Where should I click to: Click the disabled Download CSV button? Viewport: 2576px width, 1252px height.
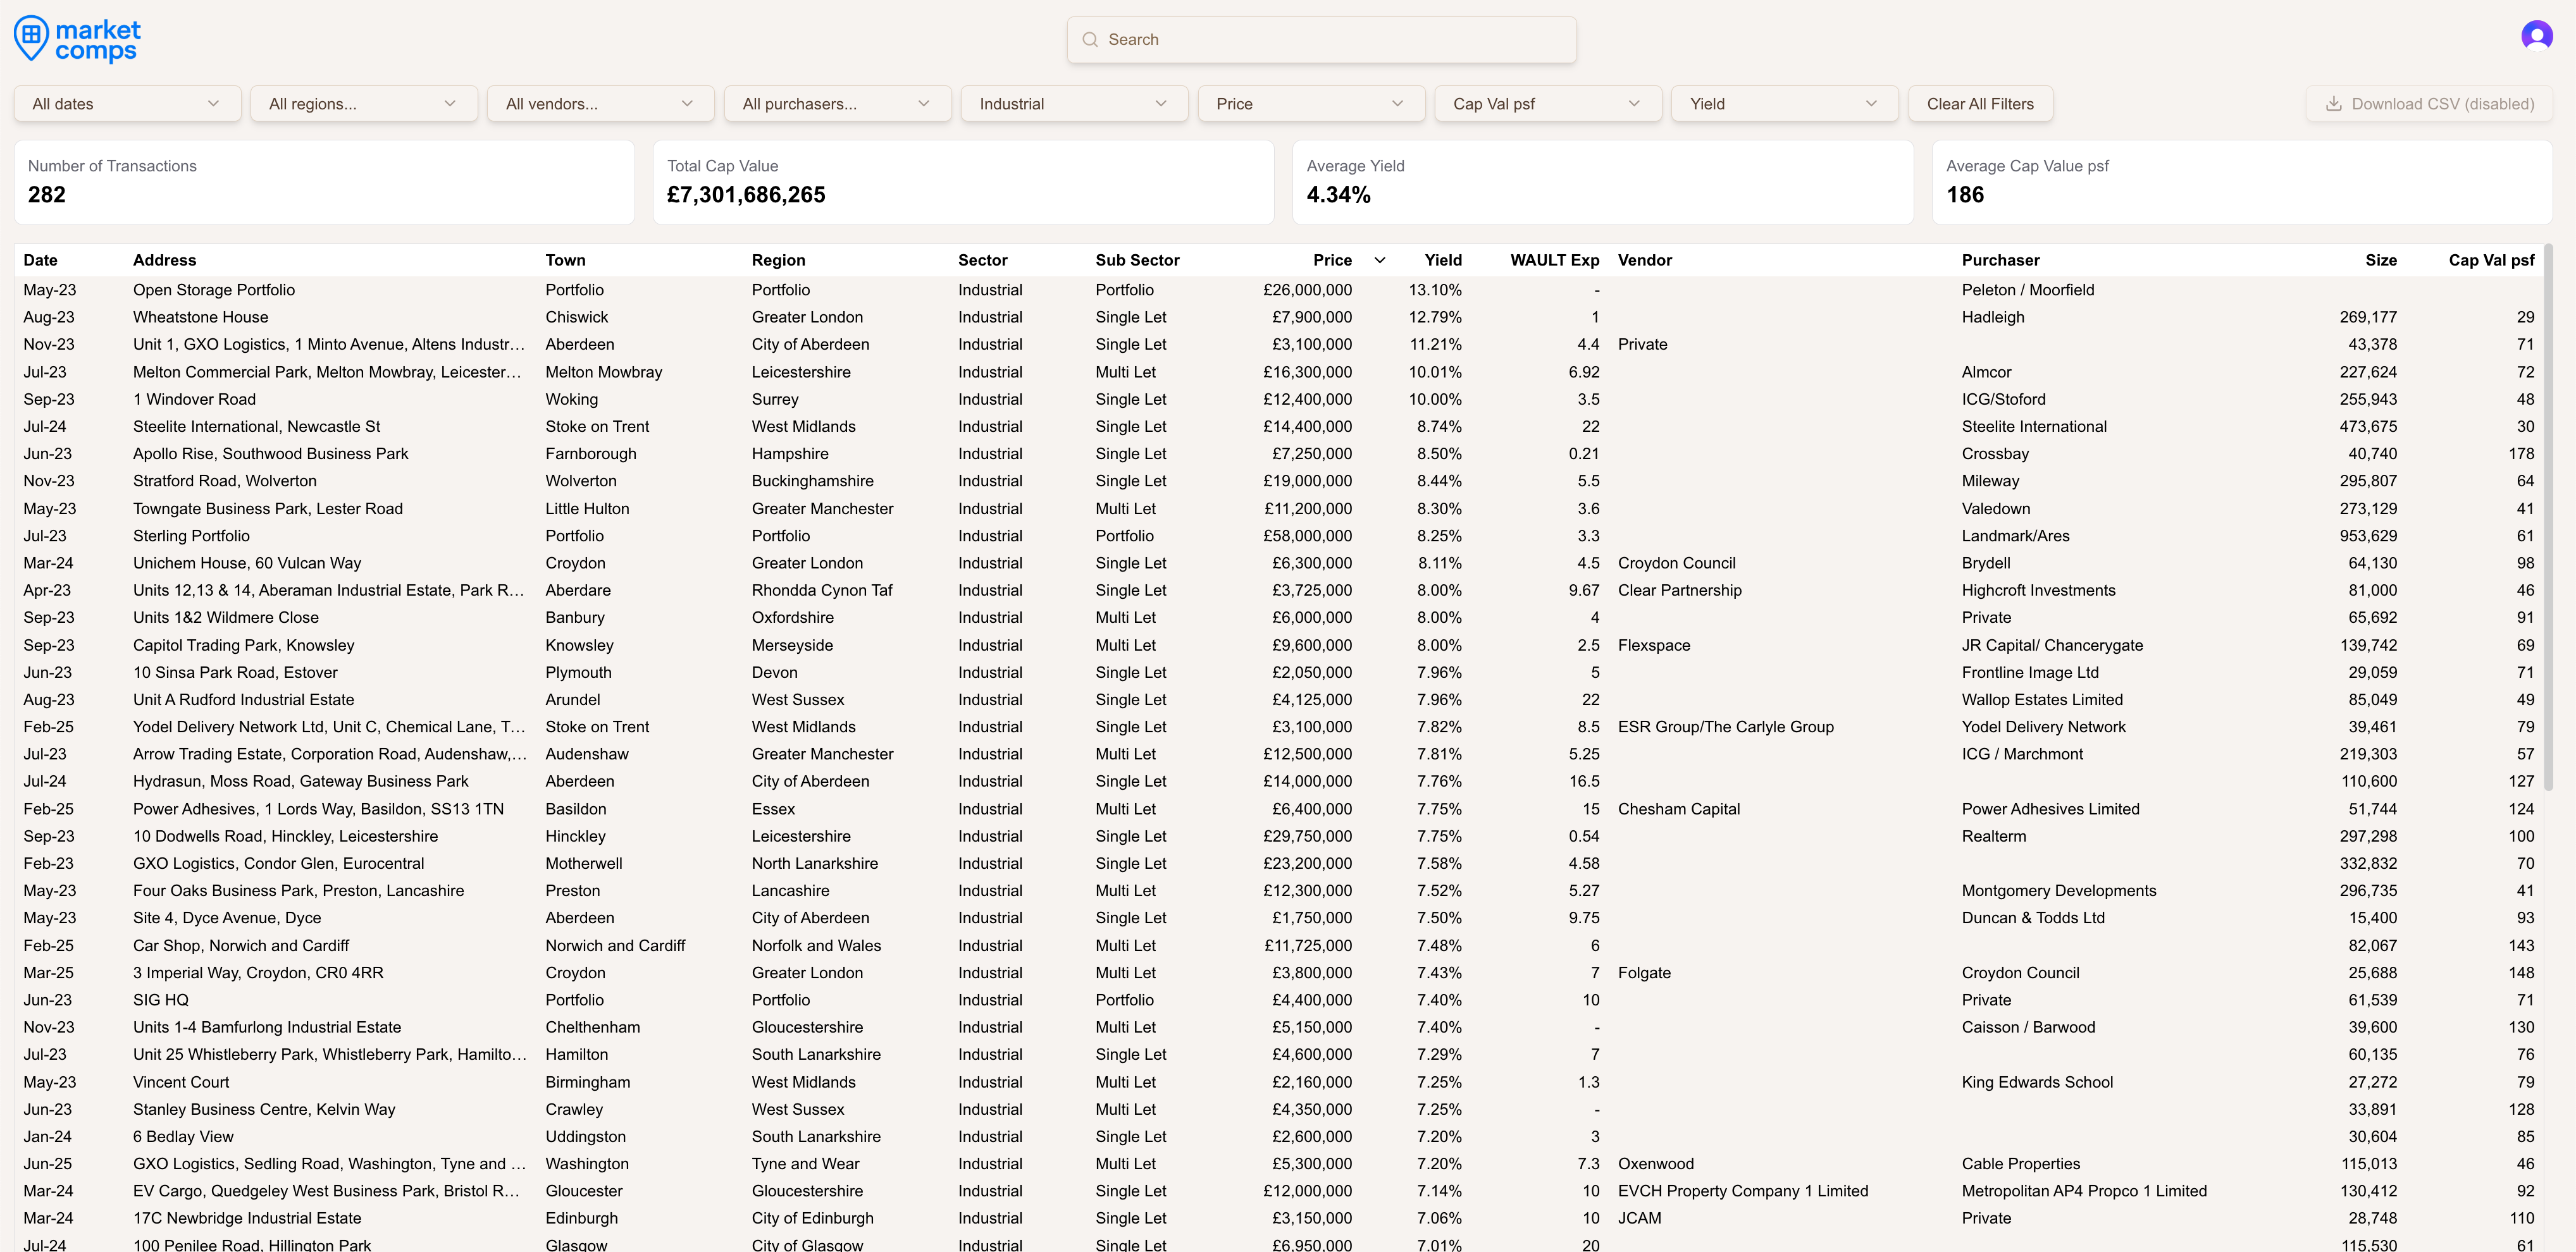(2428, 103)
